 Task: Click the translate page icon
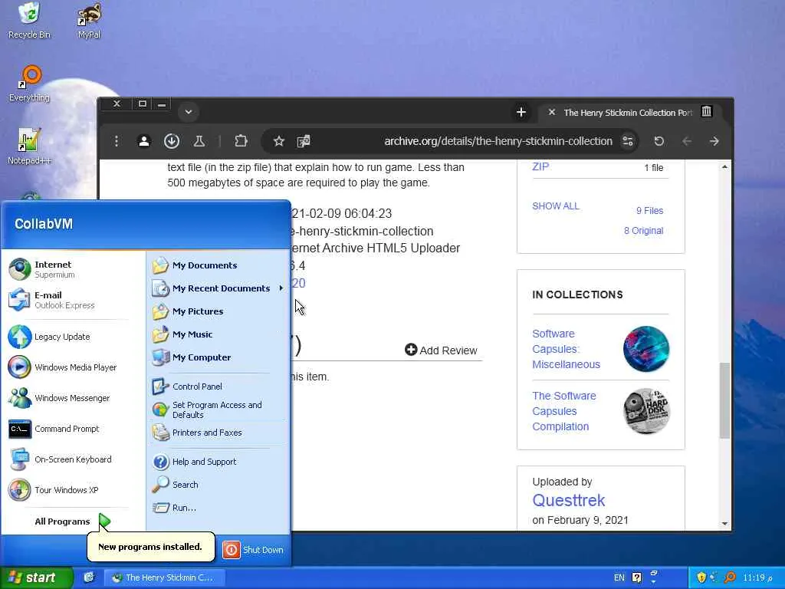(304, 141)
